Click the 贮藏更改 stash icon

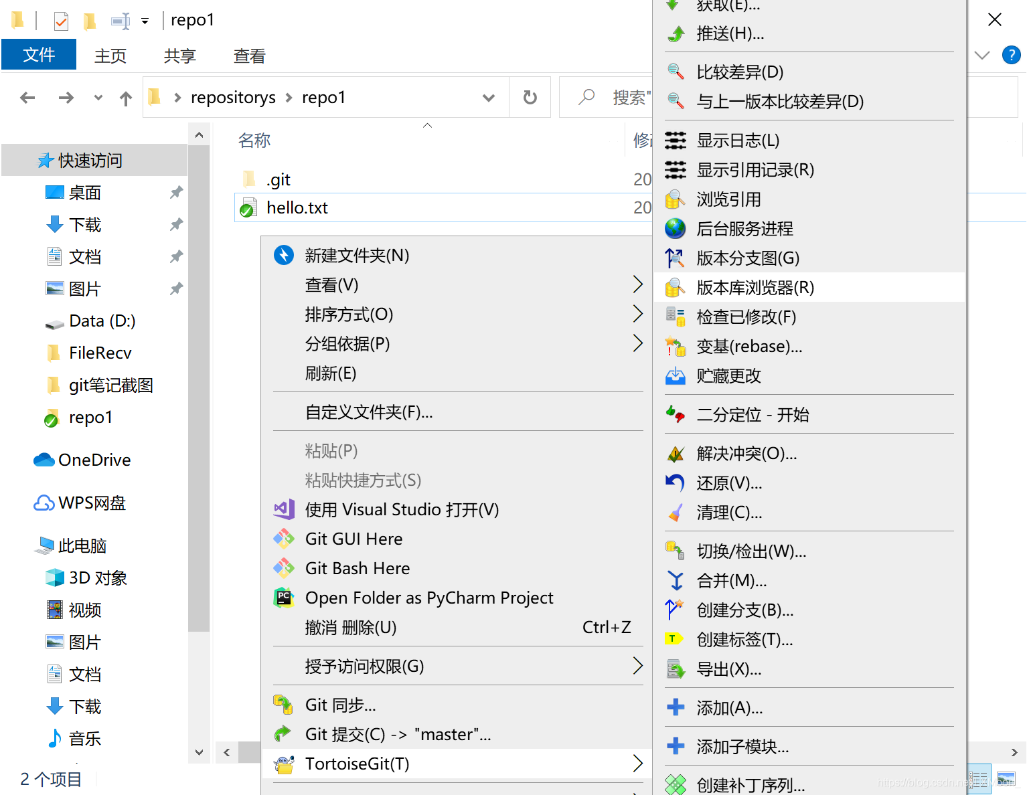pyautogui.click(x=676, y=376)
